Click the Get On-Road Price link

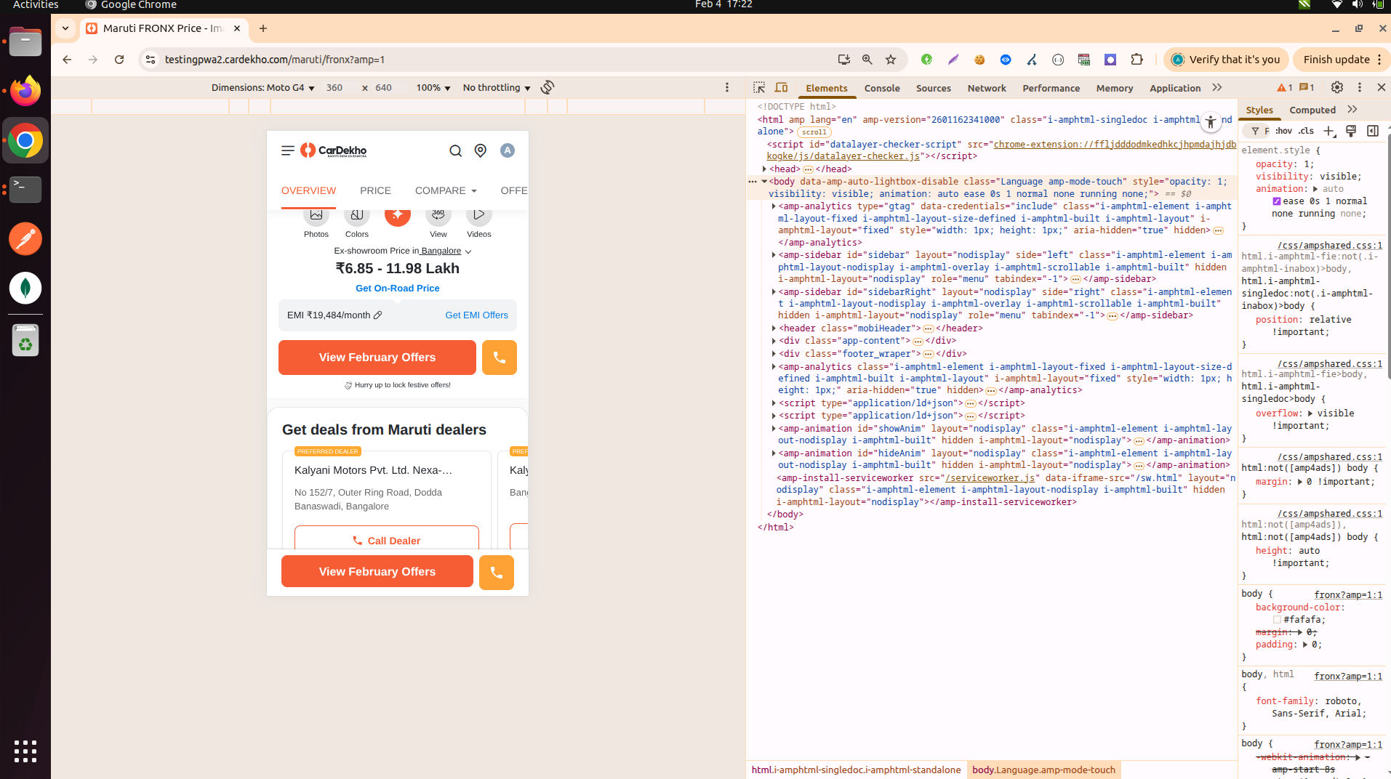[398, 288]
